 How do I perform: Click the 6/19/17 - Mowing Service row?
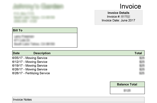coord(78,66)
